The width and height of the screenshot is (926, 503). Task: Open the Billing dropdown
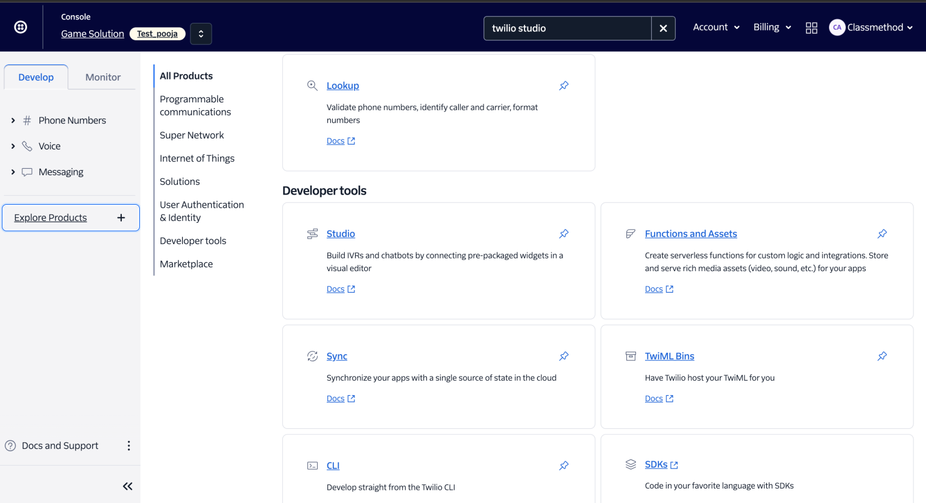click(x=772, y=27)
